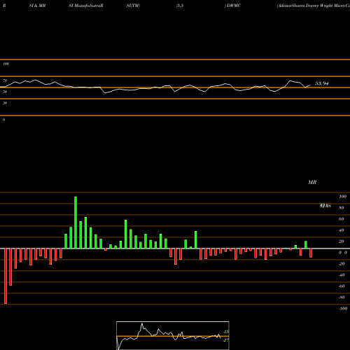Click the RSI axis label 30
The image size is (350, 350).
(x=5, y=103)
